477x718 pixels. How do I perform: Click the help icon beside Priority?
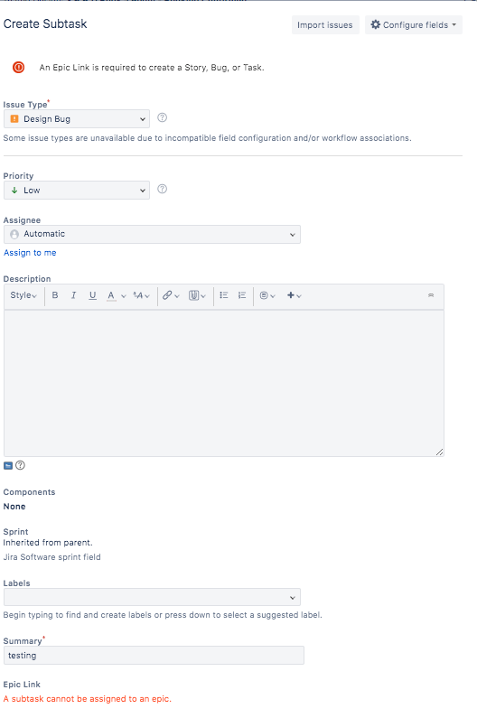click(x=163, y=189)
